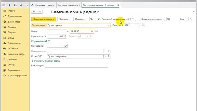Close Поступление наличных tab
The width and height of the screenshot is (197, 111).
click(x=118, y=5)
